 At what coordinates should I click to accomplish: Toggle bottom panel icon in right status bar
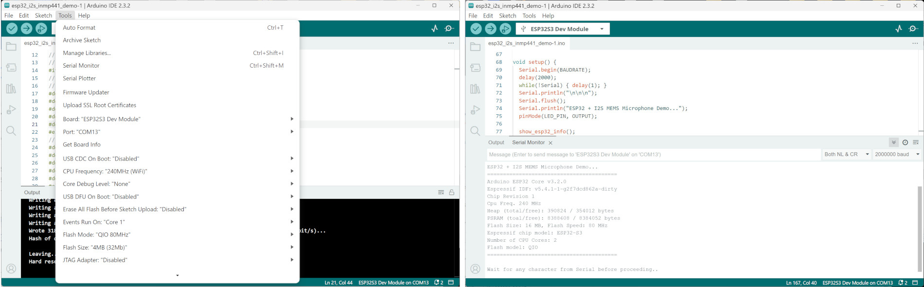pos(915,283)
